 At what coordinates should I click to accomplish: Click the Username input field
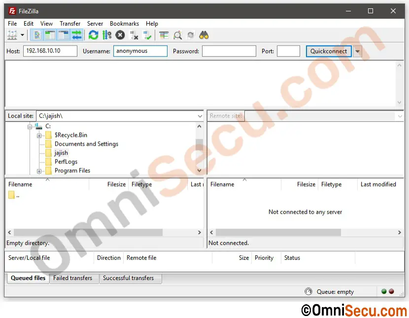click(140, 51)
